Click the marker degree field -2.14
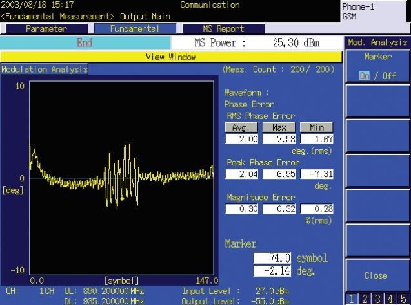The height and width of the screenshot is (305, 411). (272, 270)
